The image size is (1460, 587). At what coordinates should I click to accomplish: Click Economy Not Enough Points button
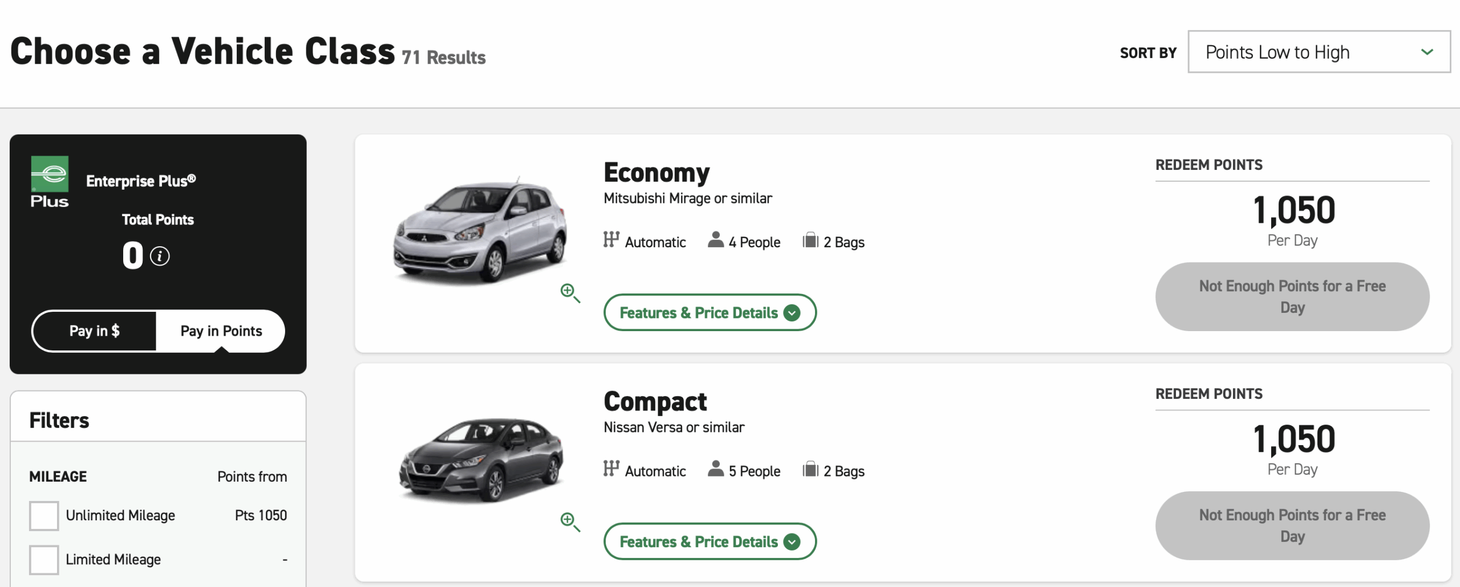1292,296
